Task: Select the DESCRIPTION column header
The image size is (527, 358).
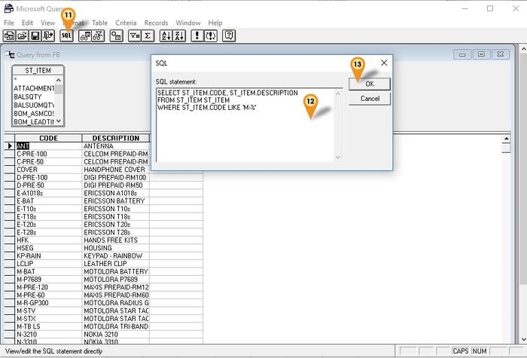Action: [x=116, y=138]
